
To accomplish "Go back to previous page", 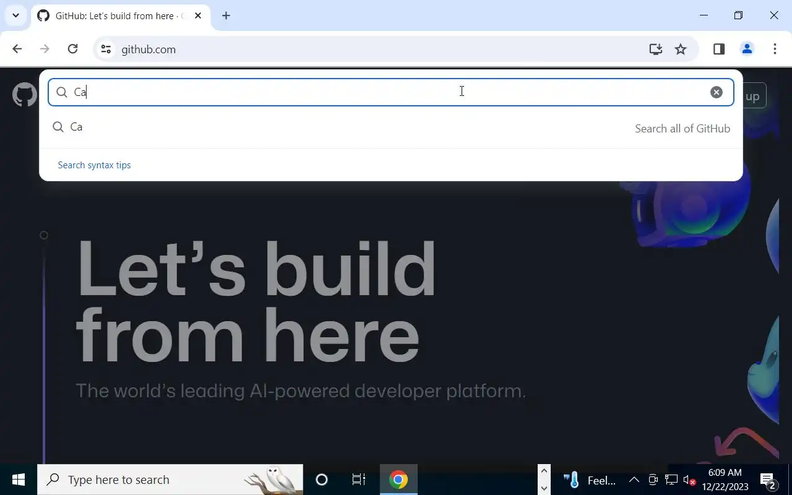I will (17, 49).
